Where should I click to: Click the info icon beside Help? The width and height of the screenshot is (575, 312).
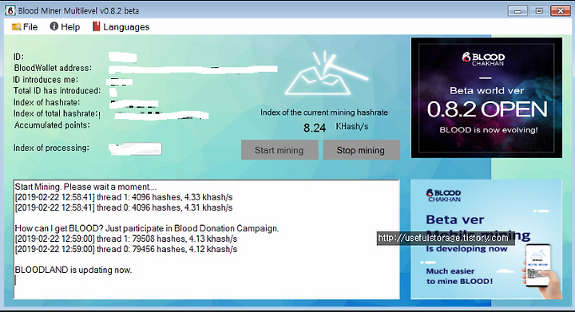pyautogui.click(x=54, y=26)
